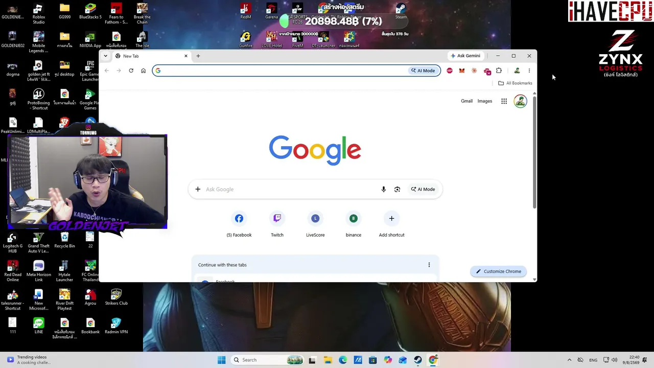The width and height of the screenshot is (654, 368).
Task: Open the Trending videos taskbar widget
Action: [x=29, y=360]
